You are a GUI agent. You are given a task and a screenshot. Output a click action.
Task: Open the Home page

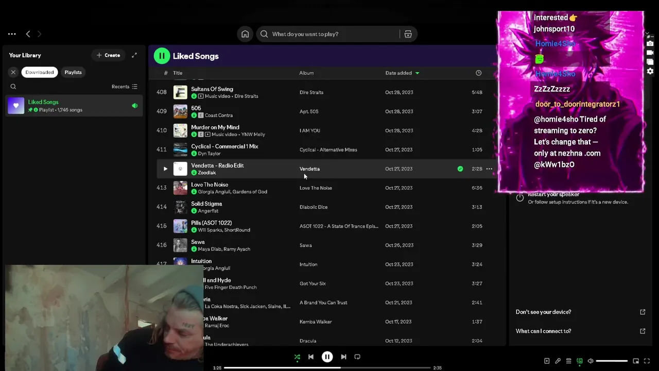(x=245, y=34)
